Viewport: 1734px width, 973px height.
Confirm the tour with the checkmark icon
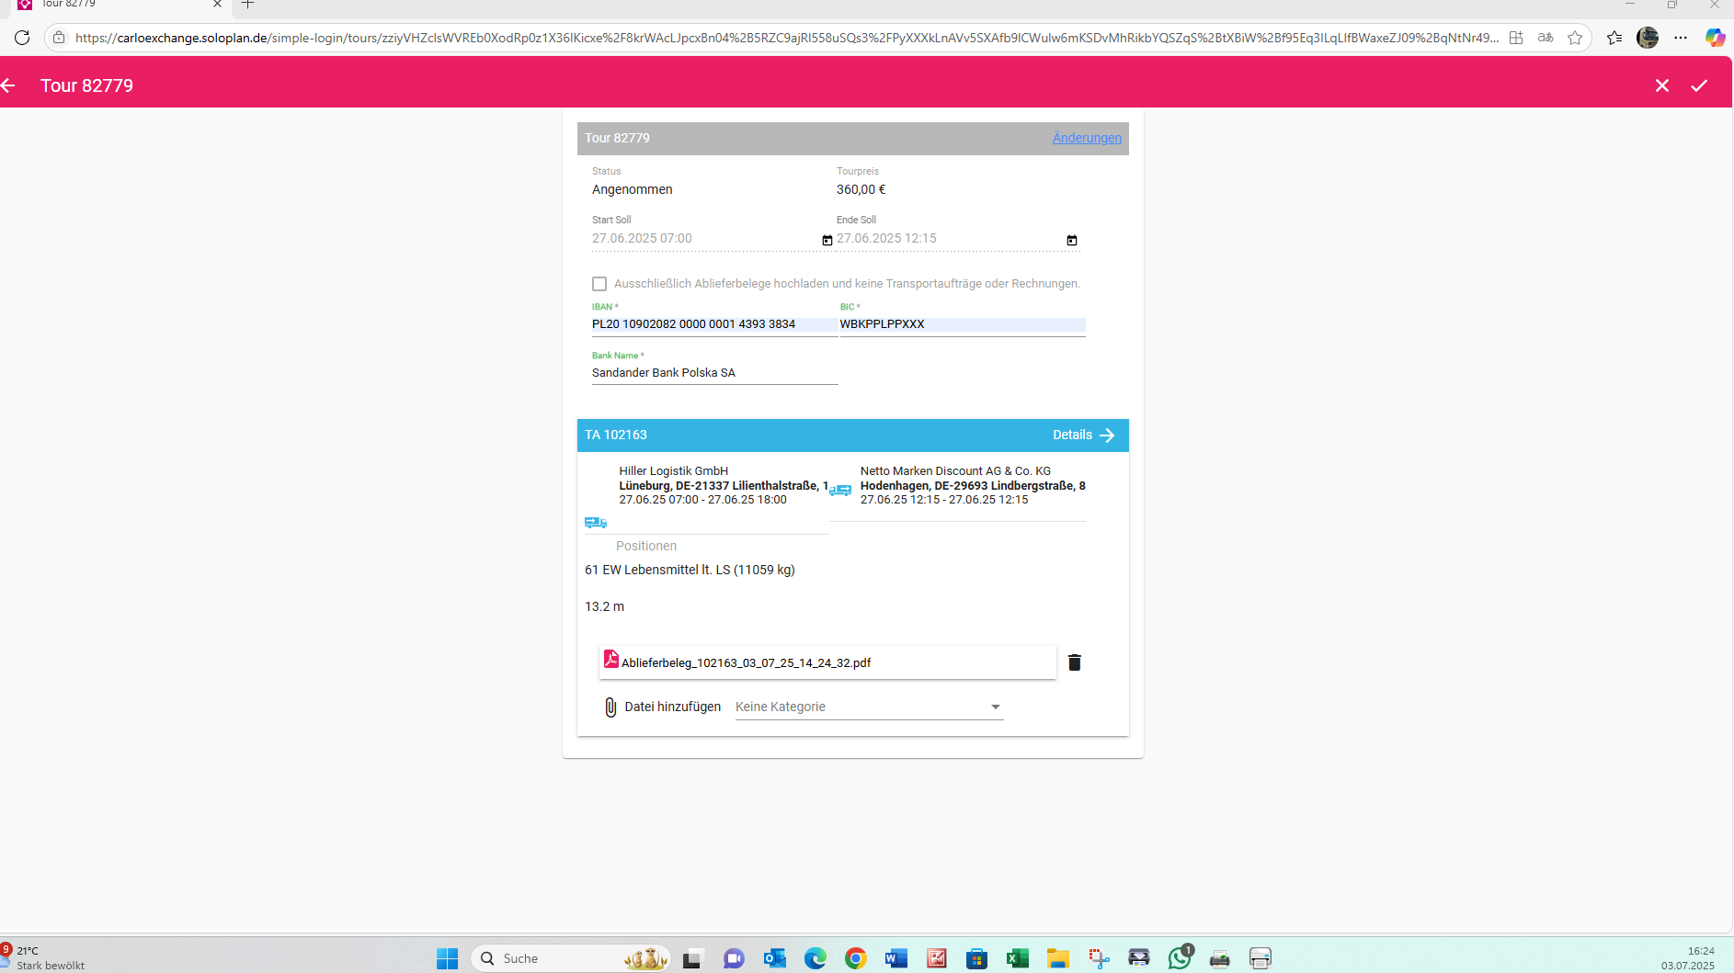click(x=1699, y=85)
